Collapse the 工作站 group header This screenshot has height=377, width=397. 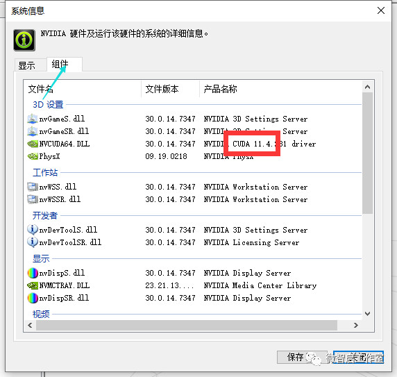45,173
